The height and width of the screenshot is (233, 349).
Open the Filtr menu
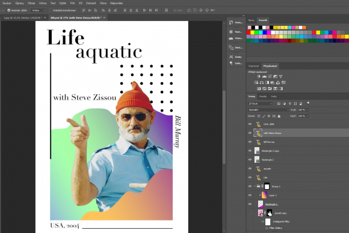coord(72,3)
